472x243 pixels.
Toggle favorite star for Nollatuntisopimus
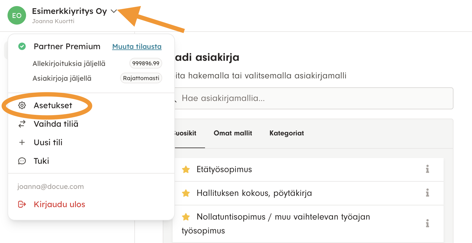(x=186, y=217)
